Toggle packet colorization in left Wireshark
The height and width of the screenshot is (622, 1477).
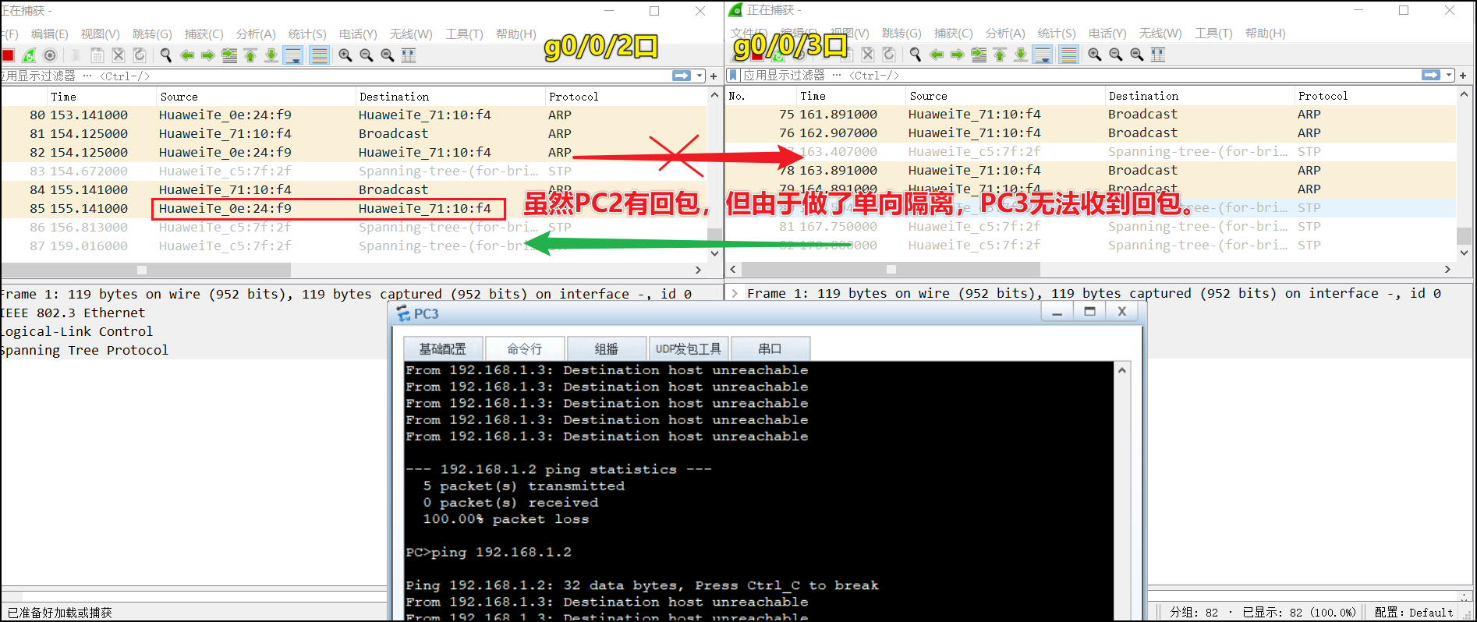[319, 55]
